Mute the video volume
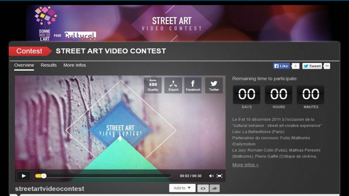 211,176
